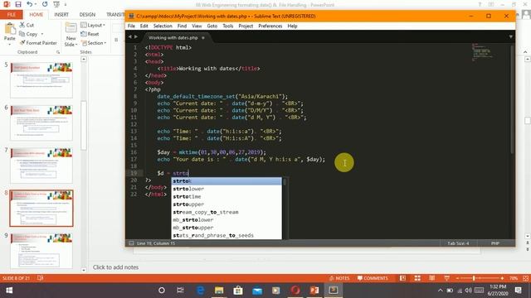The height and width of the screenshot is (298, 531).
Task: Click the slide panel scroll down arrow
Action: tap(84, 270)
